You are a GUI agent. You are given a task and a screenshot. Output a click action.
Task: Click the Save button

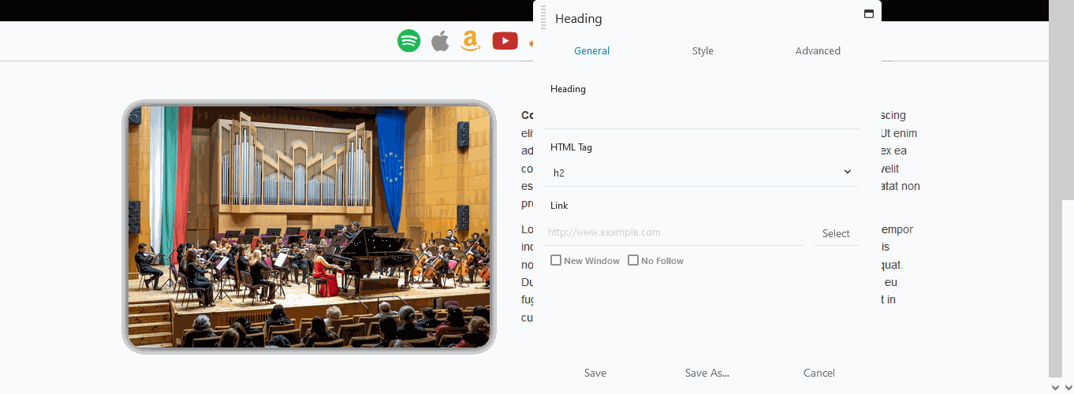pyautogui.click(x=595, y=373)
